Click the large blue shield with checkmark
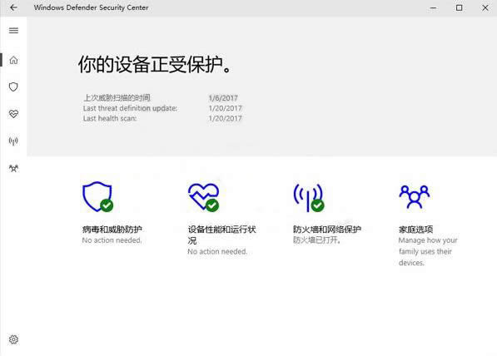This screenshot has width=497, height=356. pyautogui.click(x=97, y=196)
